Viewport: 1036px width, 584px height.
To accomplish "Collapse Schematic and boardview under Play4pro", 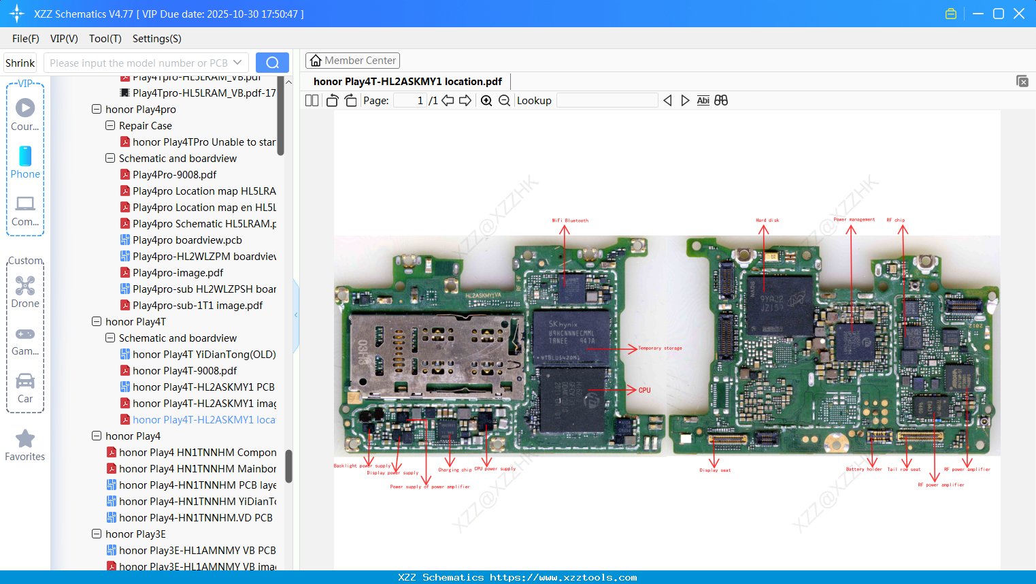I will coord(110,158).
